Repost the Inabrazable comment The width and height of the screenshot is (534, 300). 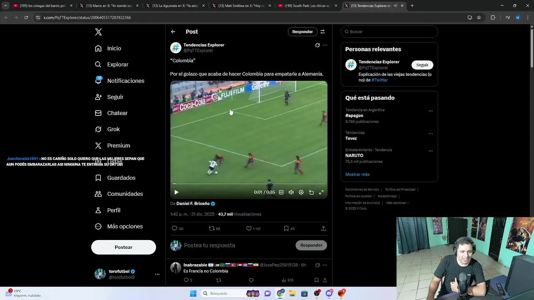(x=219, y=280)
